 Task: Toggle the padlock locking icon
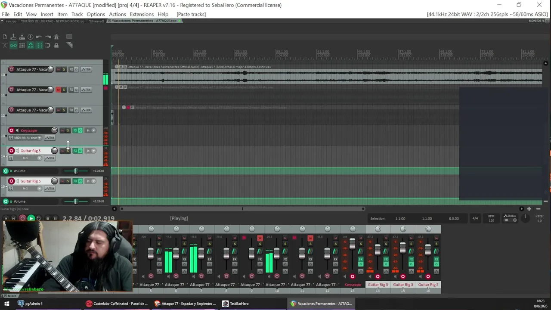(x=56, y=45)
